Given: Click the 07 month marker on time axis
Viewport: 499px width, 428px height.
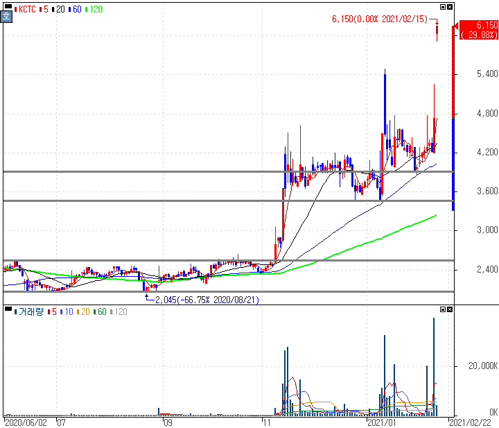Looking at the screenshot, I should pyautogui.click(x=61, y=422).
